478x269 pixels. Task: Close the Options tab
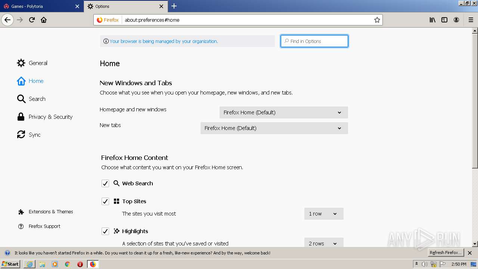161,6
